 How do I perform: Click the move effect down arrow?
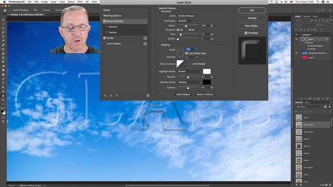117,96
